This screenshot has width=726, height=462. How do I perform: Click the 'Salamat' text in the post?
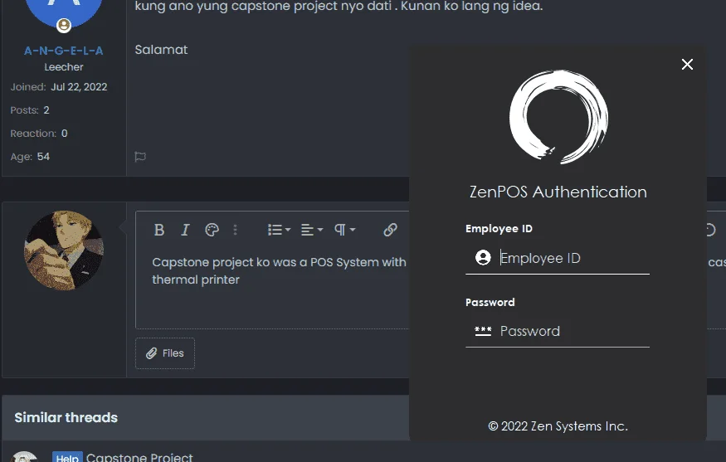pyautogui.click(x=161, y=50)
